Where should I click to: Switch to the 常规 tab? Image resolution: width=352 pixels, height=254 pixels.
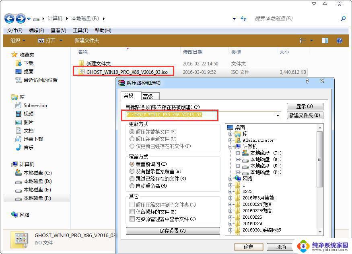point(131,96)
